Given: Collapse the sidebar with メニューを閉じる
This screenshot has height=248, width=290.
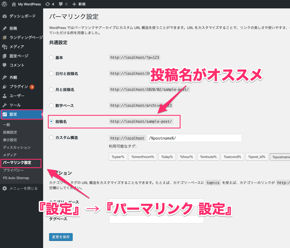Looking at the screenshot, I should click(23, 188).
